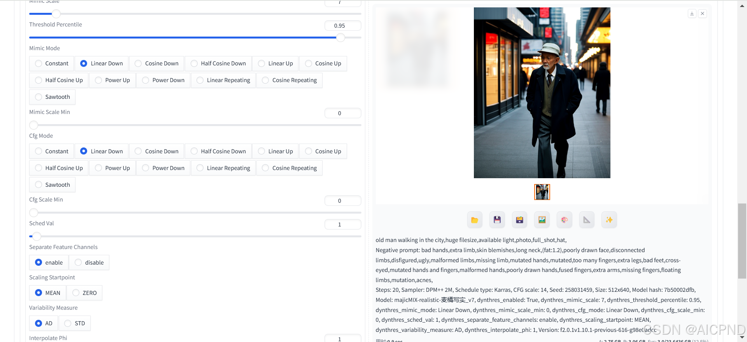Image resolution: width=747 pixels, height=342 pixels.
Task: Pick Cosine Up in Mimic Mode
Action: pyautogui.click(x=323, y=63)
